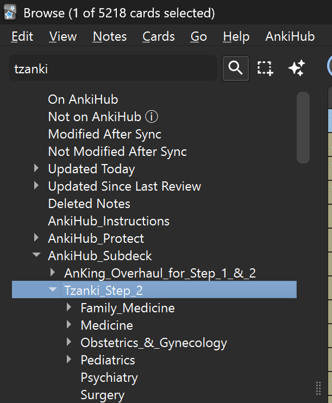
Task: Collapse the Tzanki_Step_2 node
Action: click(53, 289)
